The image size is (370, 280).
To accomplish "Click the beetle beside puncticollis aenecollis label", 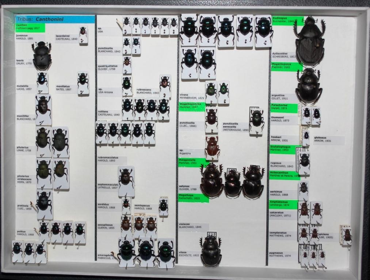I will tap(257, 119).
